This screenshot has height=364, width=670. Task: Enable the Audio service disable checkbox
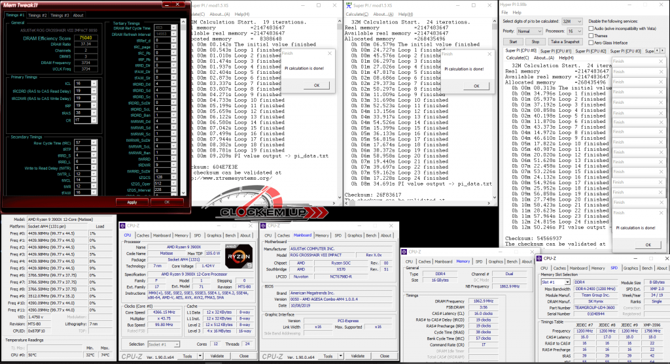(x=591, y=29)
